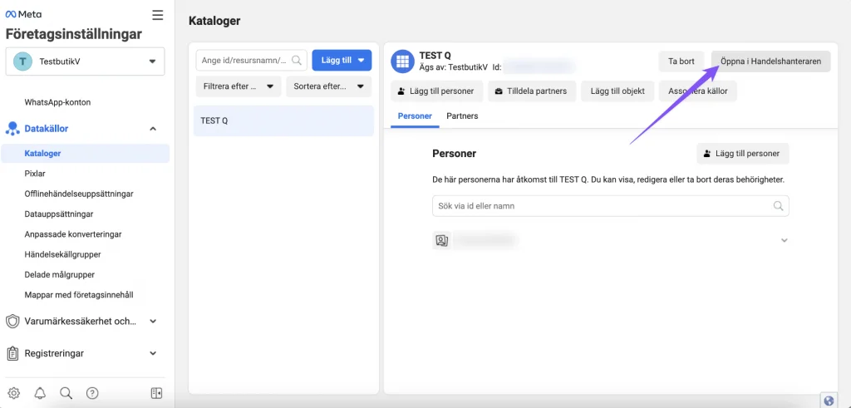The width and height of the screenshot is (851, 408).
Task: Click Öppna i Handelshanteraren button
Action: click(x=770, y=61)
